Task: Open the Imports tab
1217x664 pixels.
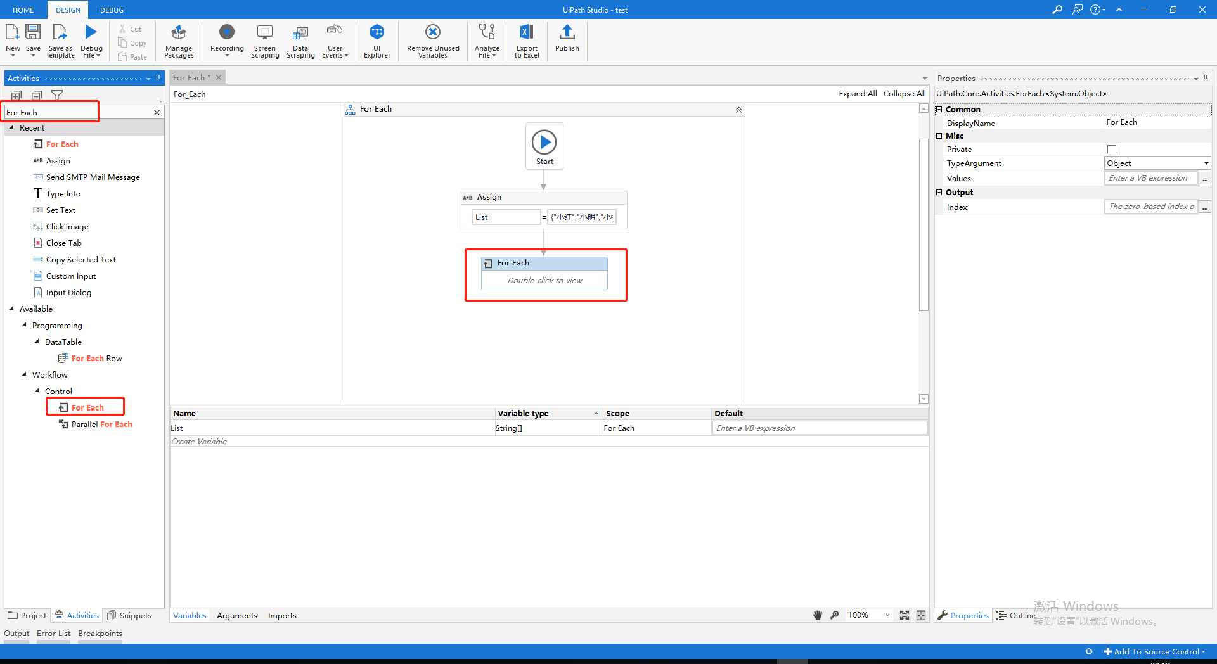Action: click(x=282, y=615)
